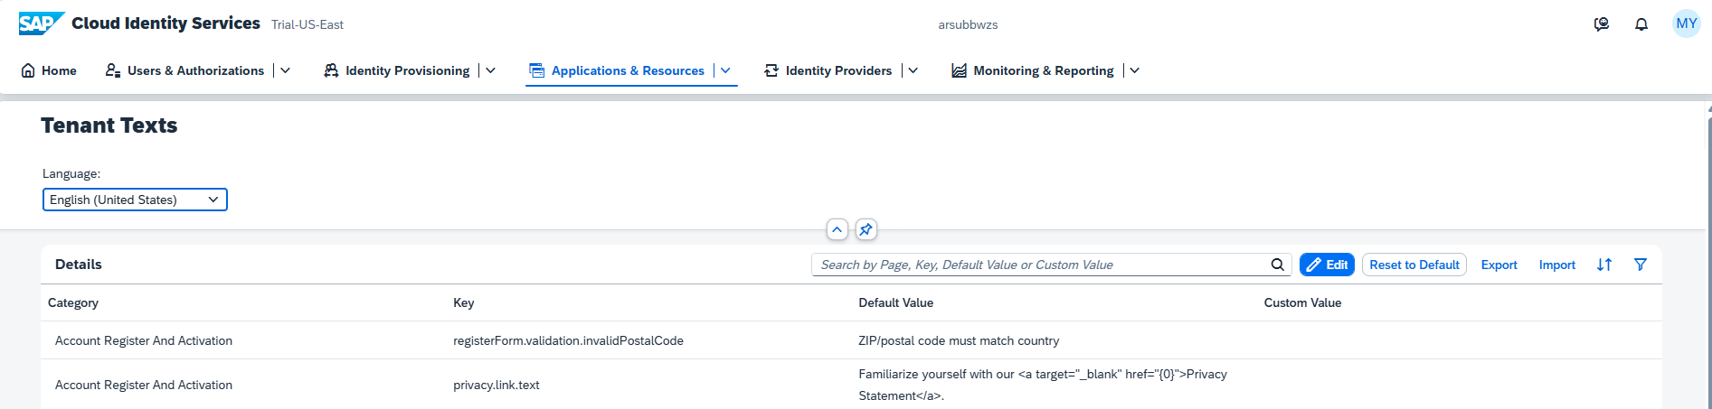This screenshot has width=1712, height=409.
Task: Open the Language dropdown
Action: click(x=135, y=200)
